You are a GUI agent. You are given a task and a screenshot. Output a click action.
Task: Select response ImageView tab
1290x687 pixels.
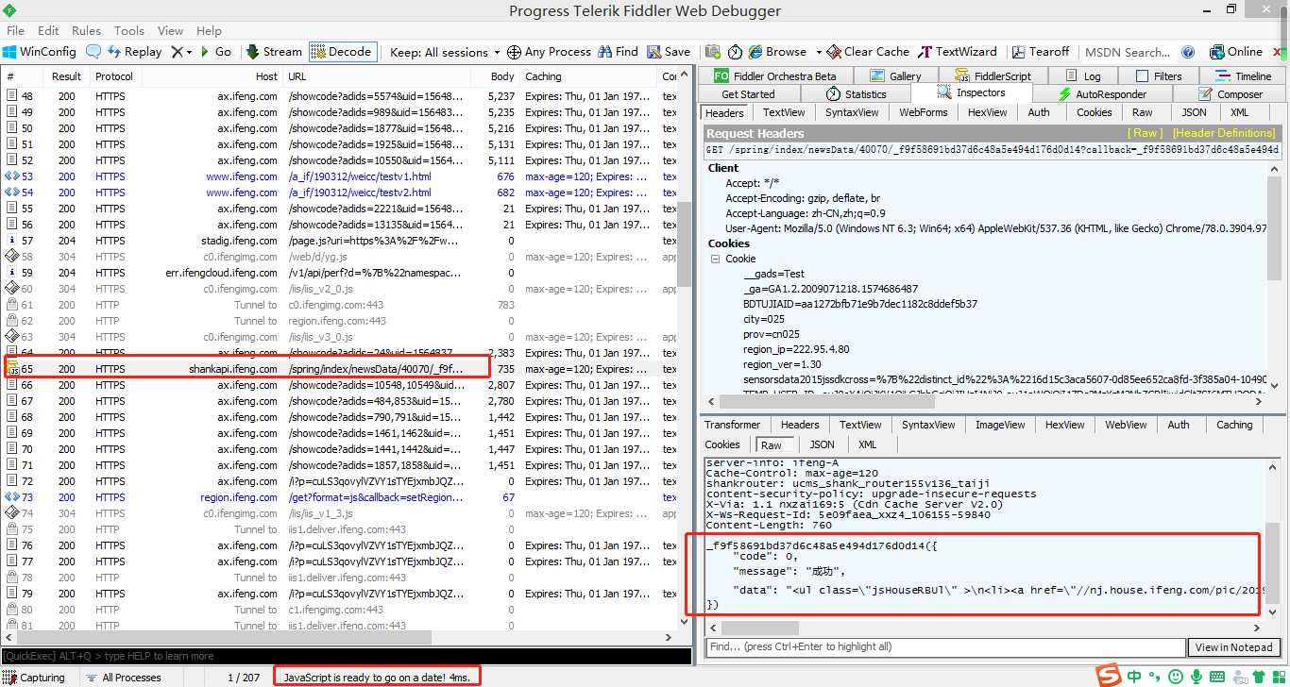coord(1000,426)
